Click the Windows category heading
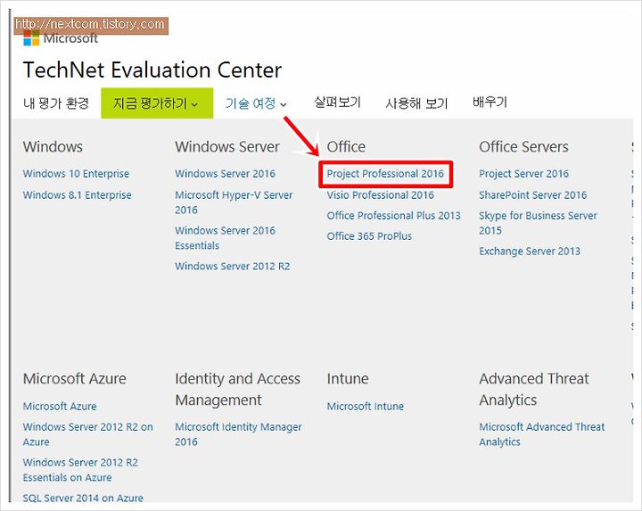 click(x=53, y=146)
